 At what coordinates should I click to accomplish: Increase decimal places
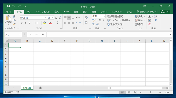coord(94,24)
